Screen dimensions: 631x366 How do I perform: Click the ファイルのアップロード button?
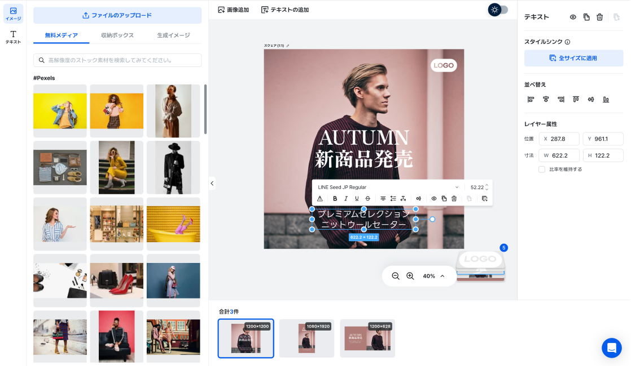(117, 15)
